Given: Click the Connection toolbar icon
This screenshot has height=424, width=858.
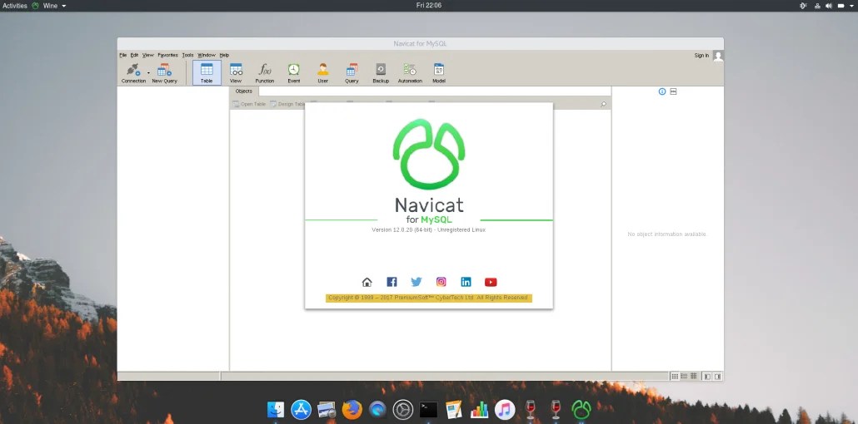Looking at the screenshot, I should (x=133, y=72).
